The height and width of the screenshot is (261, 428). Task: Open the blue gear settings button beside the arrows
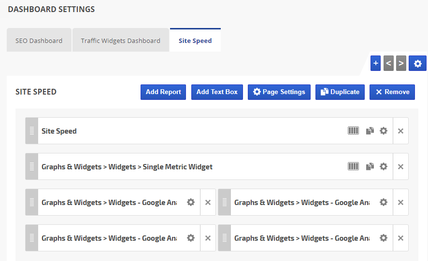417,63
